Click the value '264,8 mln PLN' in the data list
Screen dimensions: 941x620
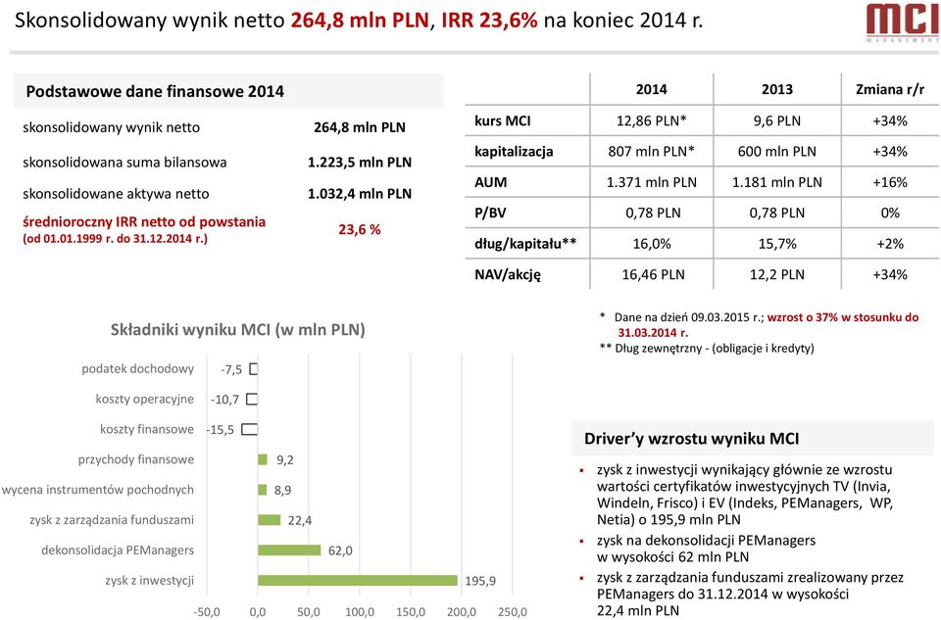pyautogui.click(x=360, y=127)
